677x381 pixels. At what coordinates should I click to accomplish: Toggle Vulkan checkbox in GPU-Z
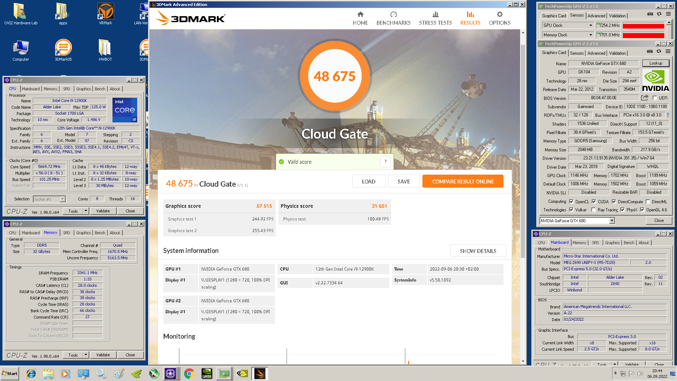571,210
